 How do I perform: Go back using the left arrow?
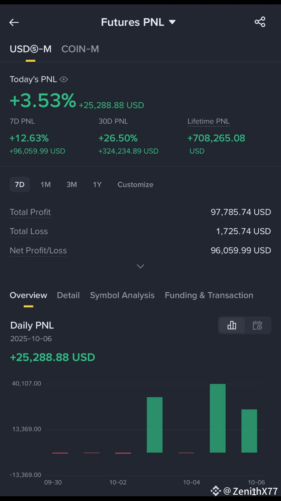[14, 22]
